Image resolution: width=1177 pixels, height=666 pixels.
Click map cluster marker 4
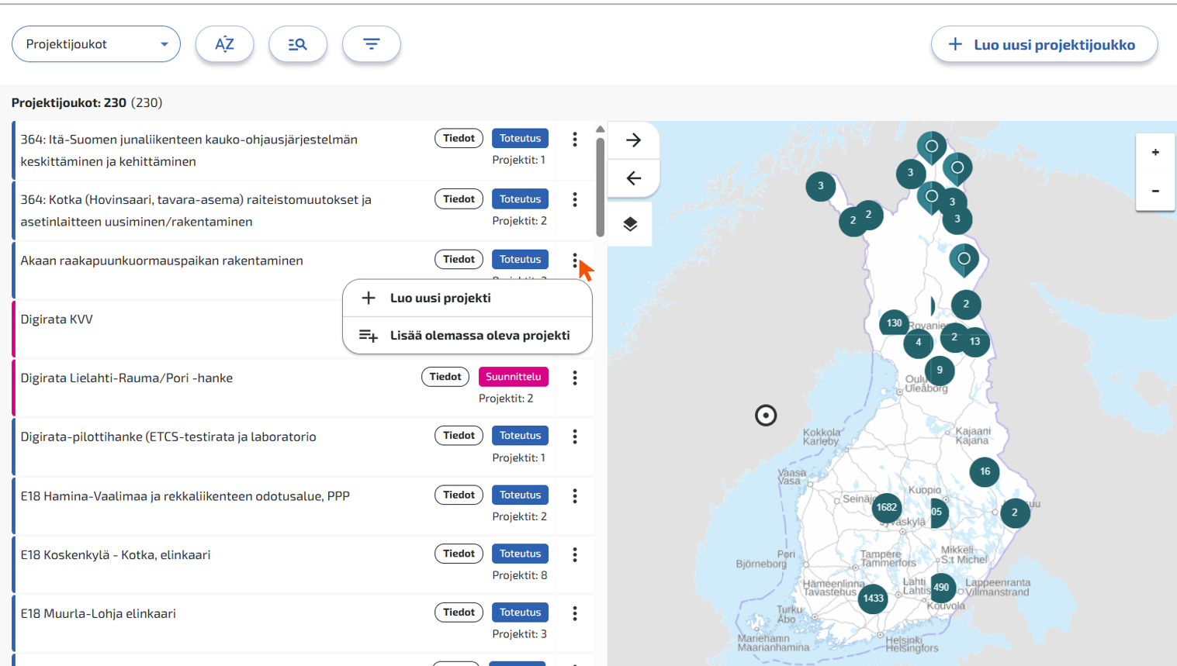[919, 343]
